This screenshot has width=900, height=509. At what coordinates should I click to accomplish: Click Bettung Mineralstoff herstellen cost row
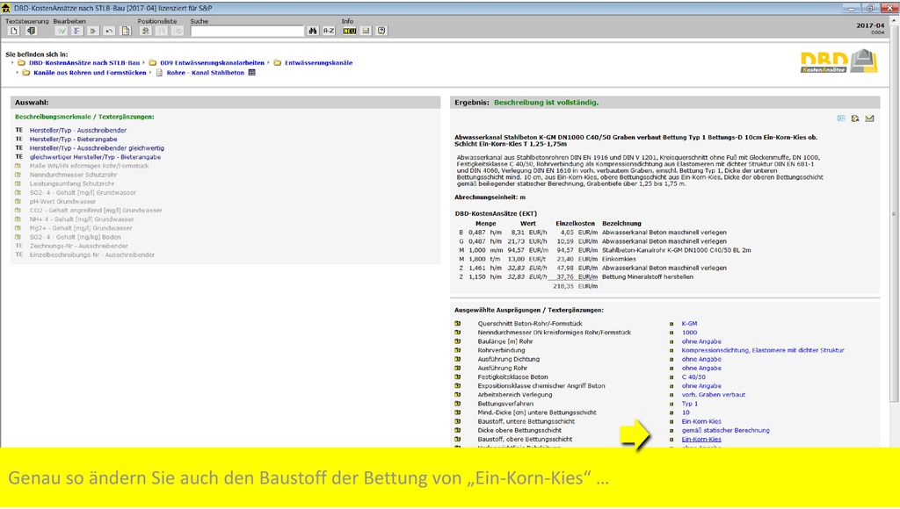pos(648,276)
